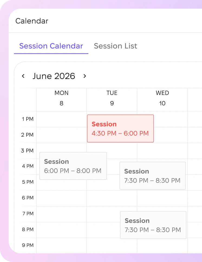This screenshot has width=202, height=262.
Task: Go to previous month with left chevron
Action: [23, 76]
